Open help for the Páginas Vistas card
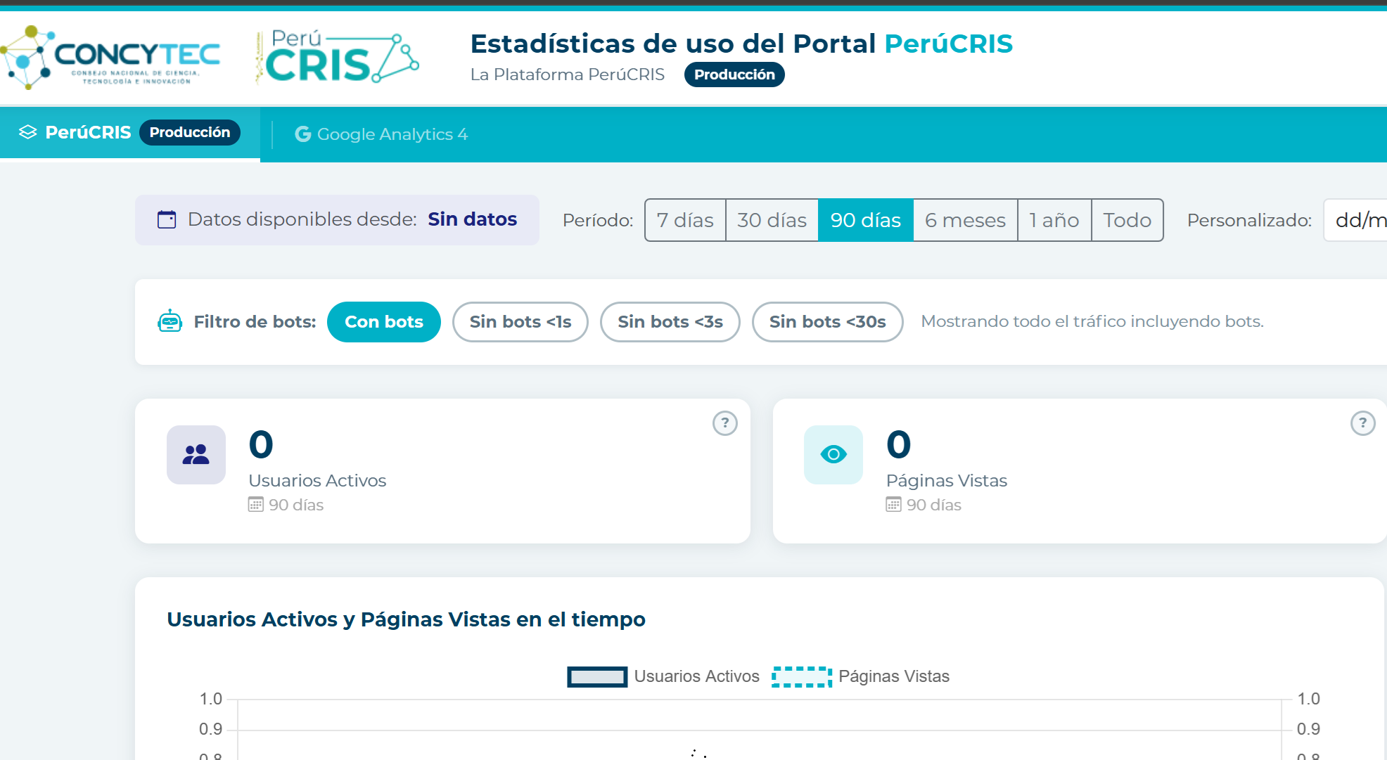The width and height of the screenshot is (1387, 760). coord(1362,423)
